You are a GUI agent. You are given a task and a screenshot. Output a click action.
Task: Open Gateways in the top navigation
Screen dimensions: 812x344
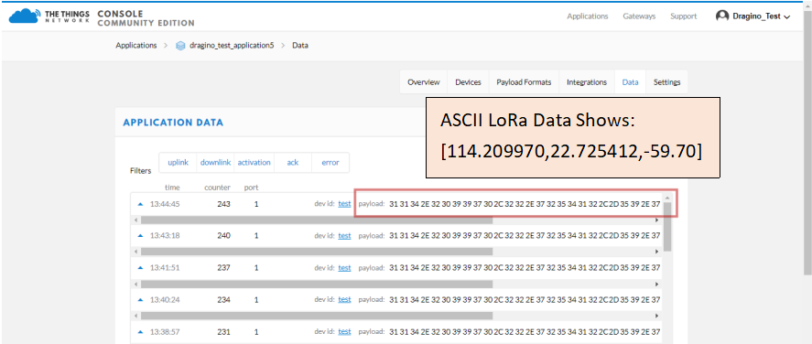[639, 16]
